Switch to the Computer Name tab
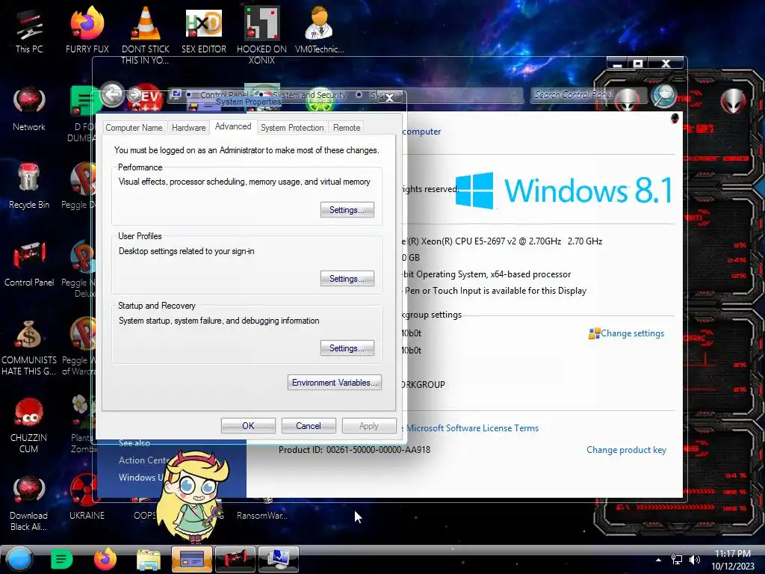This screenshot has height=574, width=765. (134, 127)
